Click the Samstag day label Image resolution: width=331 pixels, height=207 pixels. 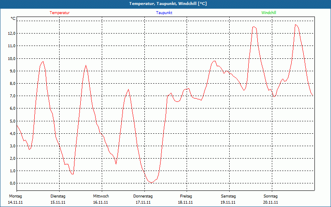click(228, 196)
